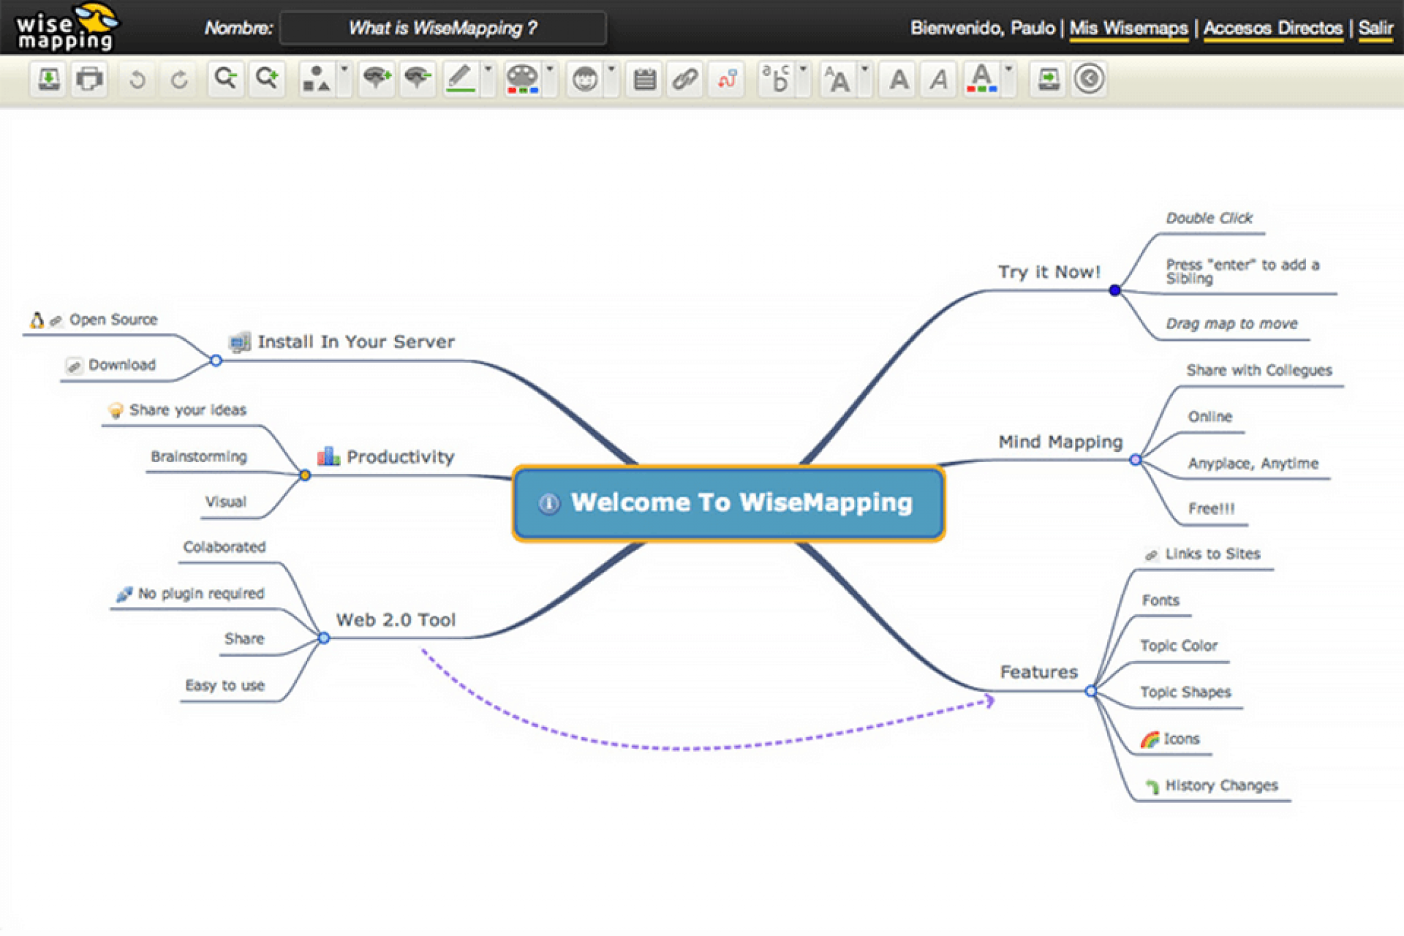Click the link icon beside Download

coord(74,366)
